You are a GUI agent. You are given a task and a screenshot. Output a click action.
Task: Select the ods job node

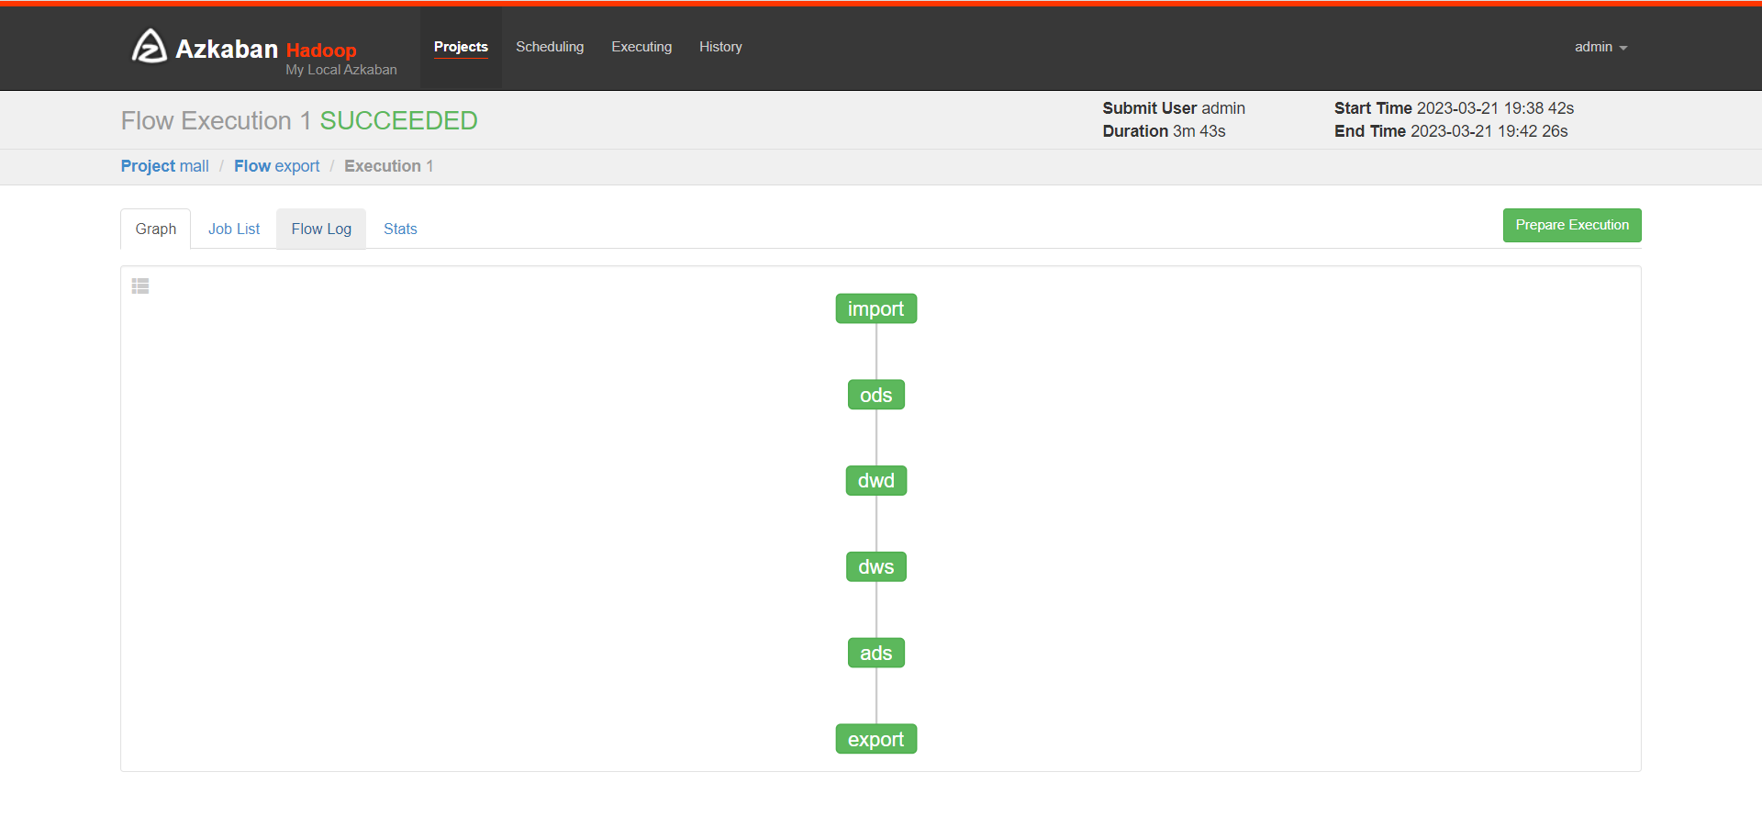[876, 395]
